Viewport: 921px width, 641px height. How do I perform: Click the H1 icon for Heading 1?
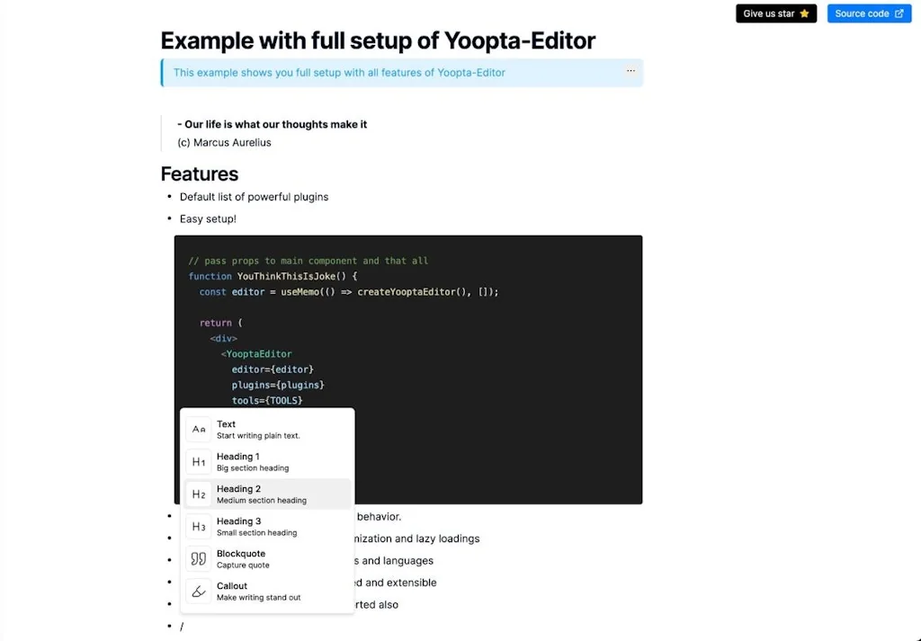199,461
